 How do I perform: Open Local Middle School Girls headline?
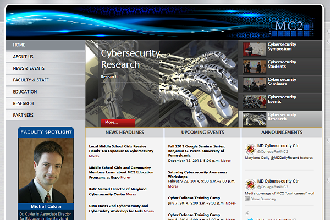tap(121, 148)
